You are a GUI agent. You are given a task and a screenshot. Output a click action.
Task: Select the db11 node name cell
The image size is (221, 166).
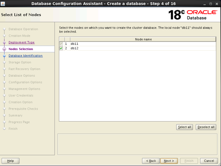pos(143,44)
